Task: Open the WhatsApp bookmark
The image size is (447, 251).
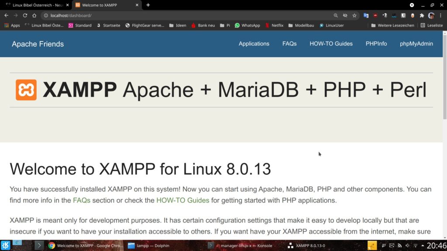Action: (x=247, y=25)
